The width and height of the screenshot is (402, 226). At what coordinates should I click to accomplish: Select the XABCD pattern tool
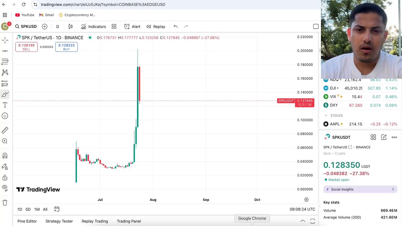(5, 72)
